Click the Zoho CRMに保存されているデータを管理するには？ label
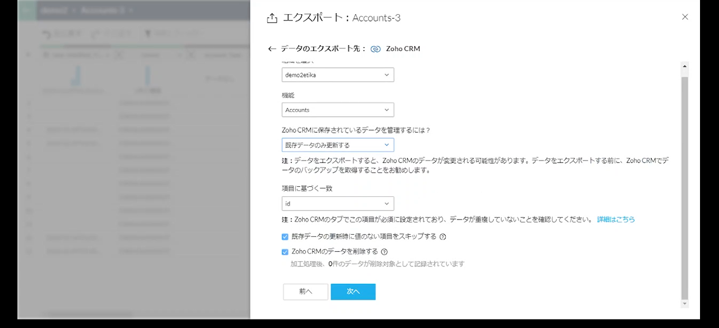This screenshot has height=328, width=719. pos(356,130)
